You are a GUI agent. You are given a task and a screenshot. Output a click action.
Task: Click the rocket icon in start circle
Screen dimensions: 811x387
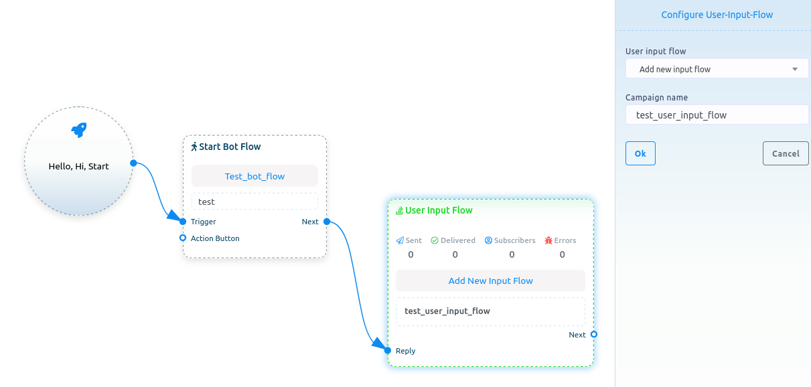pyautogui.click(x=79, y=130)
